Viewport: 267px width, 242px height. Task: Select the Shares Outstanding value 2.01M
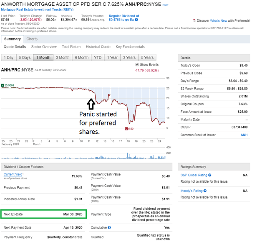[x=243, y=97]
